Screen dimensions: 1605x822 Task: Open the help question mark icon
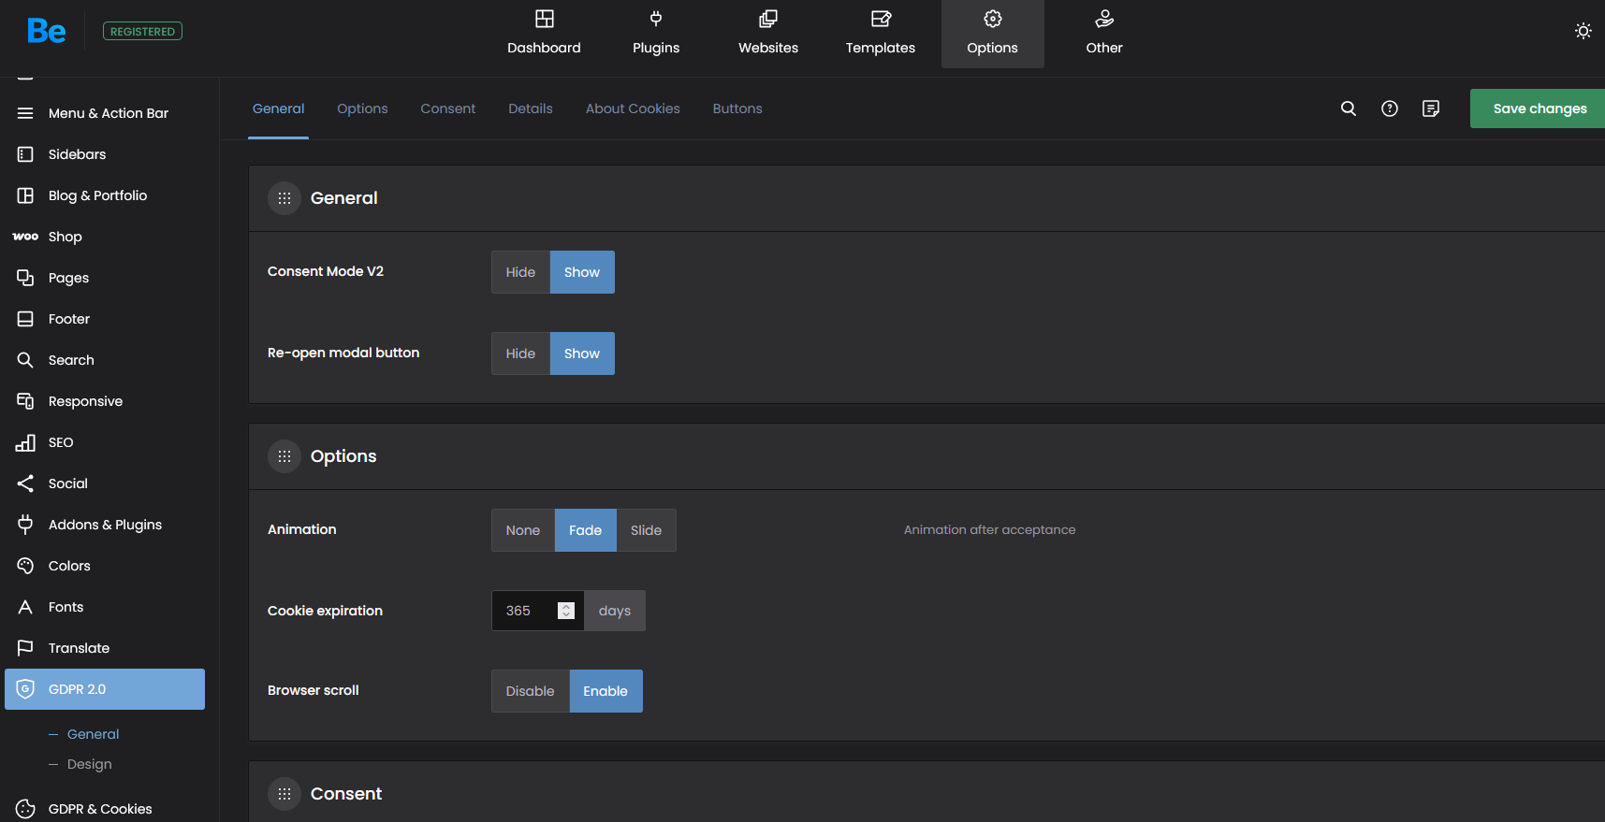point(1389,108)
